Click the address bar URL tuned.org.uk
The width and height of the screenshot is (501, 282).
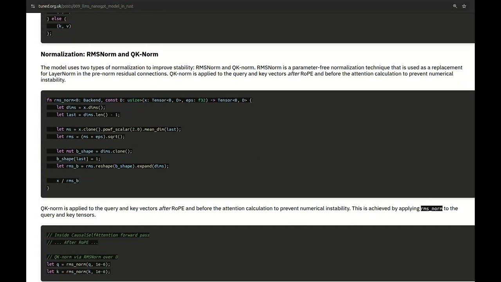[x=86, y=6]
